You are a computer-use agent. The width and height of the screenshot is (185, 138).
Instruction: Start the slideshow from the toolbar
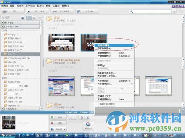(37, 11)
